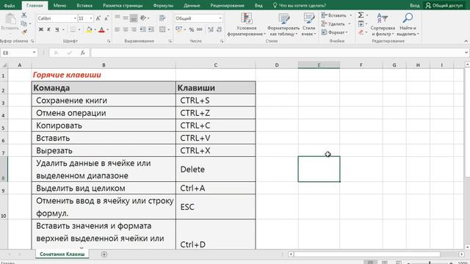Click the decrease indent icon
470x264 pixels.
pyautogui.click(x=143, y=29)
